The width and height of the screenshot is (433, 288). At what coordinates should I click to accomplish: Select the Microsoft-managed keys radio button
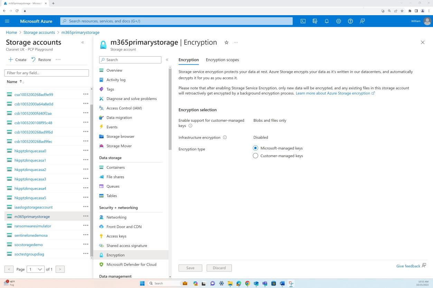click(x=255, y=148)
